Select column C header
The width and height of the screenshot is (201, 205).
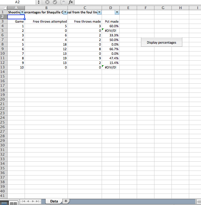[x=85, y=8]
